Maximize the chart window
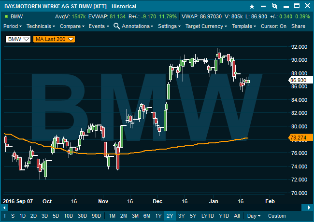Viewport: 314px width, 222px height. click(x=297, y=6)
